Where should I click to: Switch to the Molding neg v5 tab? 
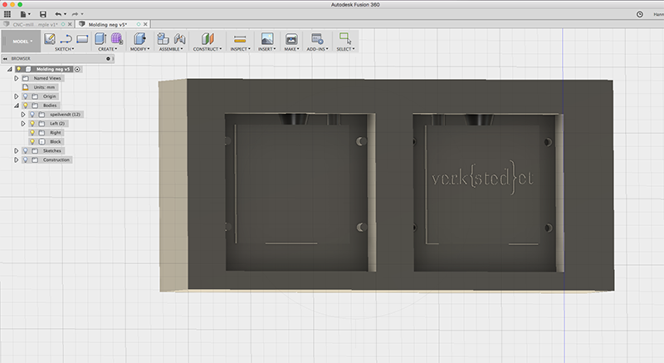point(108,25)
